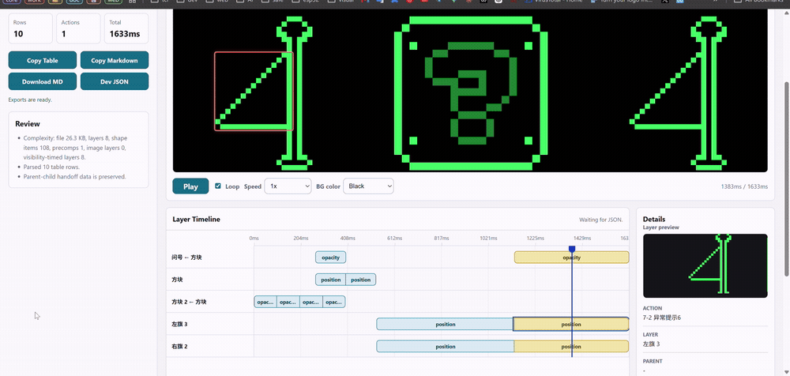Click the 方块 layer row label

point(178,279)
